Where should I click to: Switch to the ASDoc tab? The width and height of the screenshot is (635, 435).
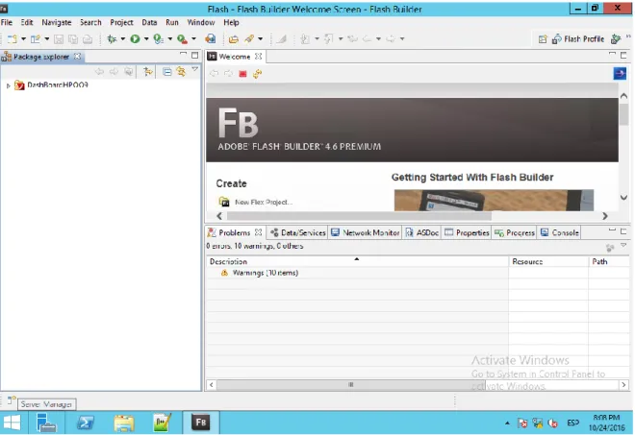[x=422, y=232]
